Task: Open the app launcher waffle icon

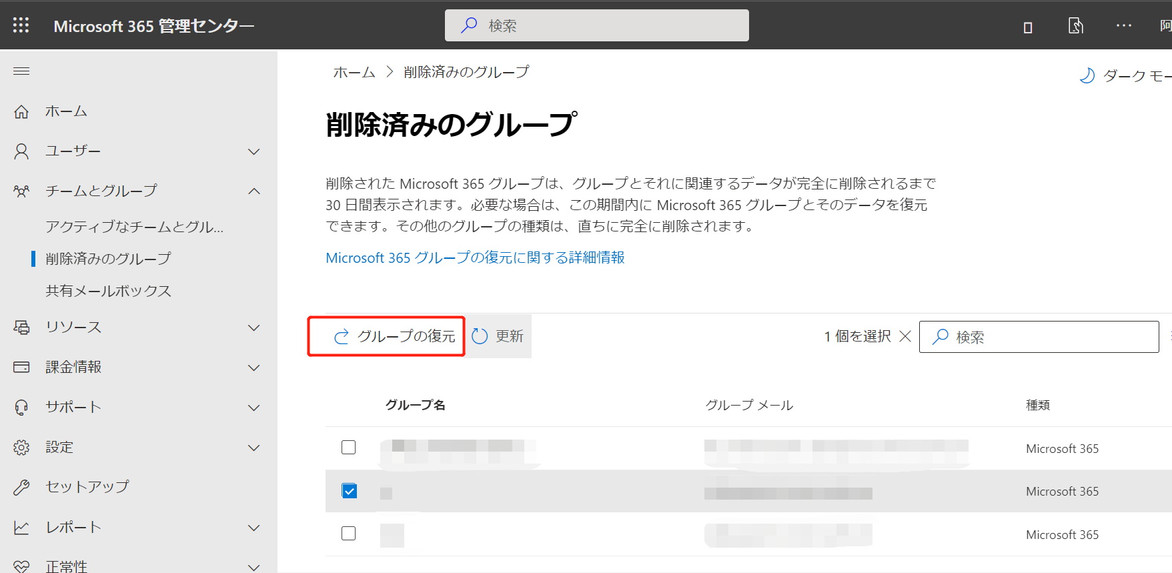Action: 21,25
